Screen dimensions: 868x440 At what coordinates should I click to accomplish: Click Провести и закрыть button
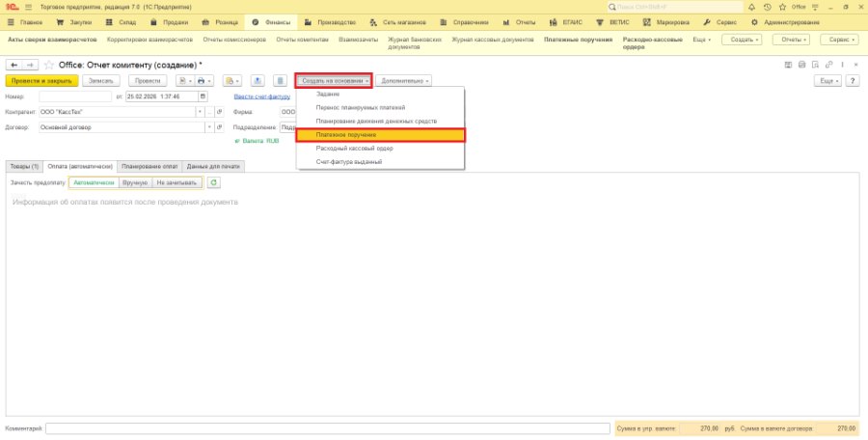(42, 81)
